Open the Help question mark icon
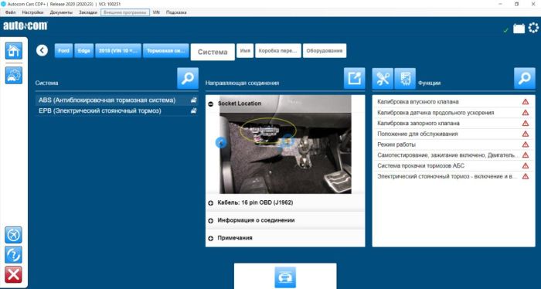541x289 pixels. click(x=13, y=255)
